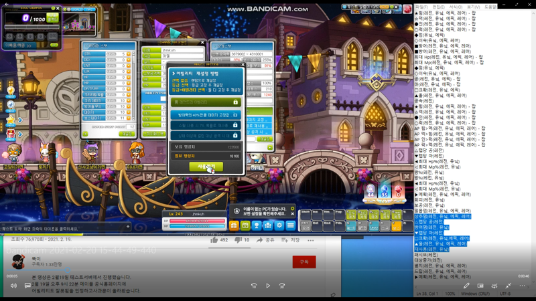Click the video seek bar handle
The height and width of the screenshot is (301, 536).
[x=68, y=270]
